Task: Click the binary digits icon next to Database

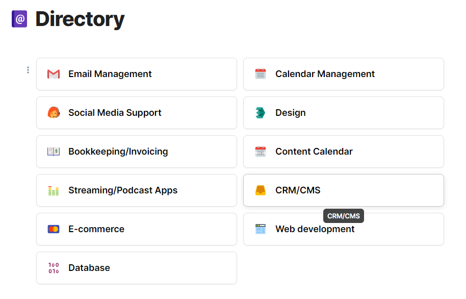Action: coord(54,268)
